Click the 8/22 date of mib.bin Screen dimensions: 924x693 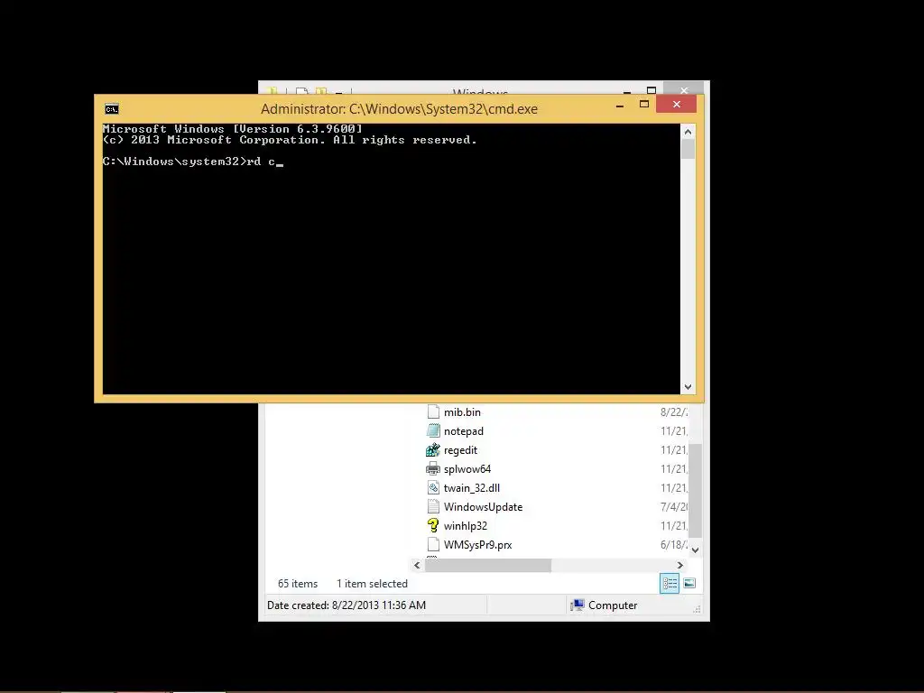(x=673, y=412)
